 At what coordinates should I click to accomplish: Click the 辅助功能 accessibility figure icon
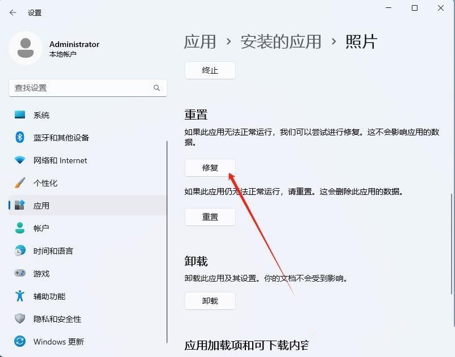pos(20,296)
